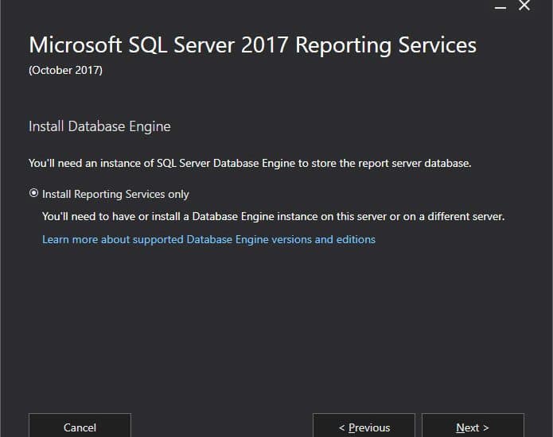Click the text about a different server
This screenshot has width=553, height=437.
(x=274, y=216)
